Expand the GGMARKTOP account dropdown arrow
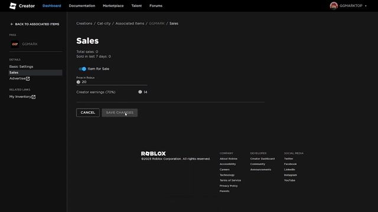 point(366,6)
